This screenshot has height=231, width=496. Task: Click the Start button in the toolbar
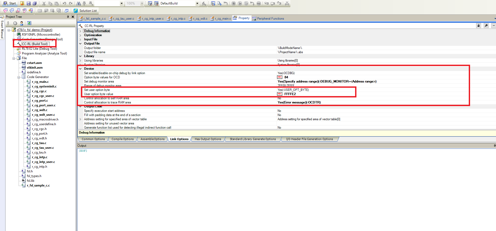click(9, 3)
